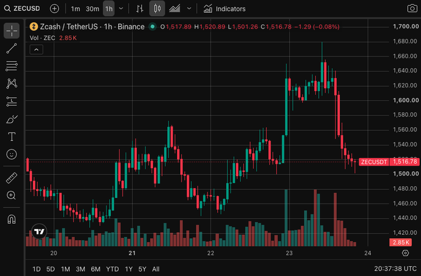Set range to 1M

[x=65, y=269]
